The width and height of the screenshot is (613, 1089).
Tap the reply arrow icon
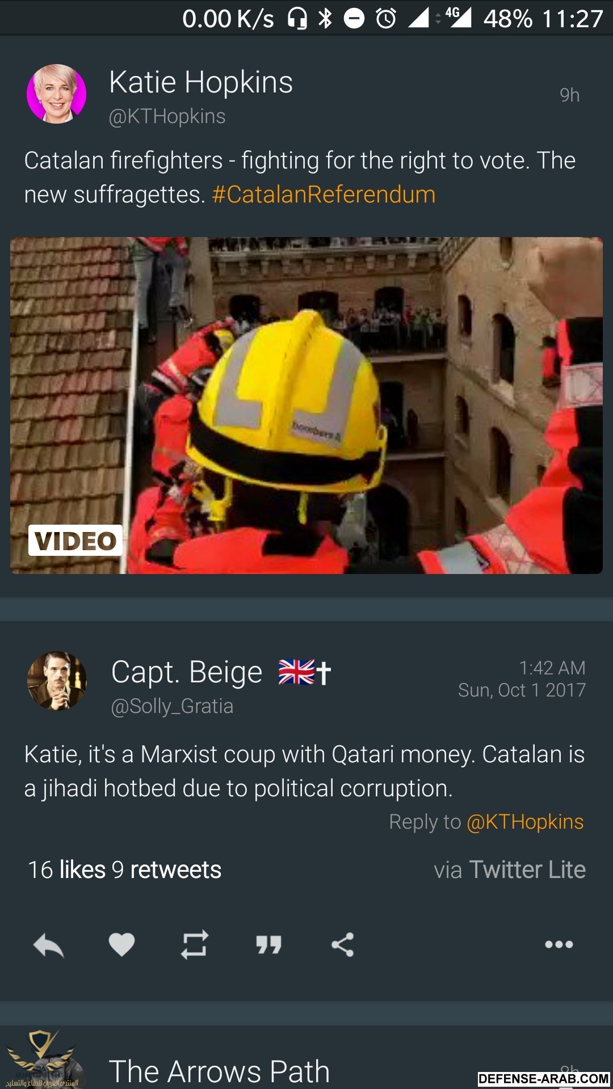click(49, 945)
